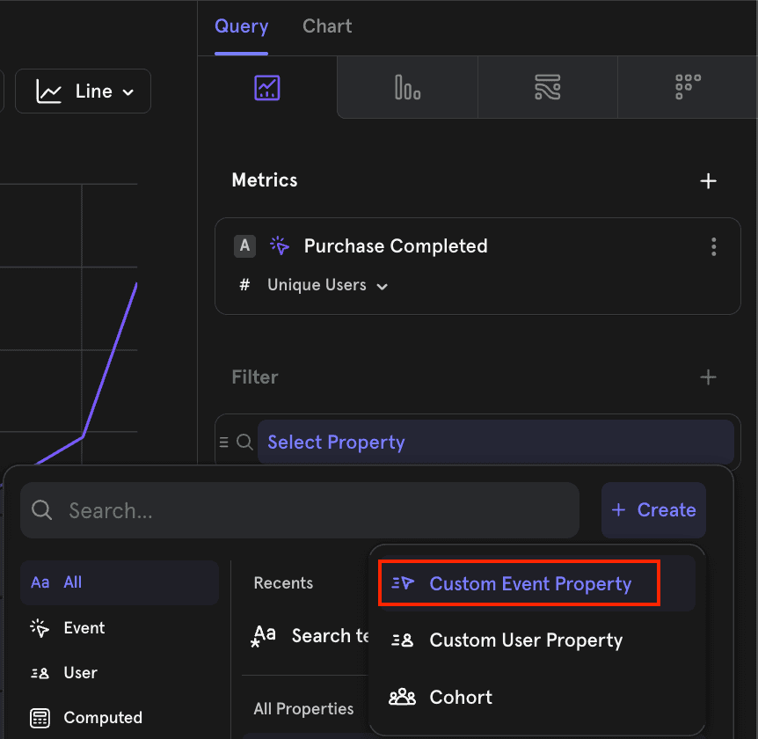Viewport: 758px width, 739px height.
Task: Choose Custom User Property from menu
Action: tap(525, 640)
